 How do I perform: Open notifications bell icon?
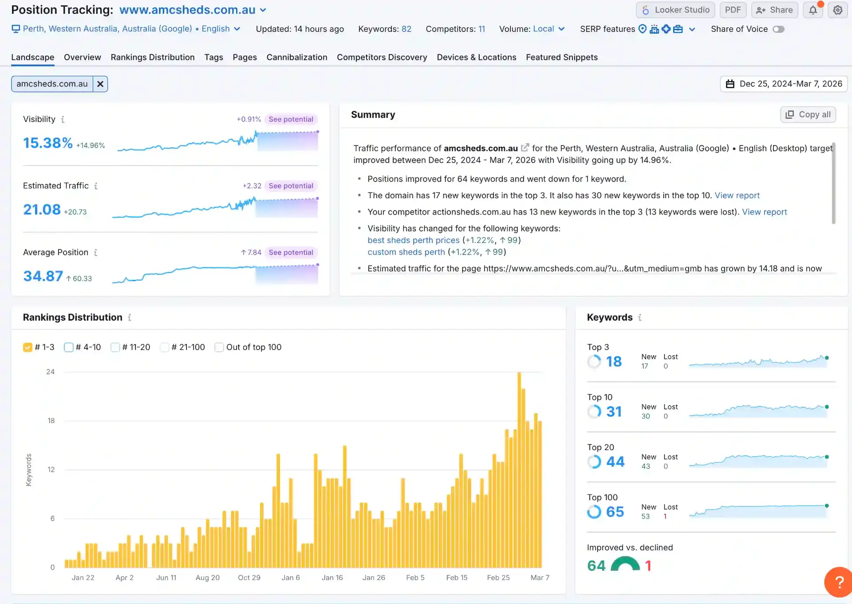(813, 10)
